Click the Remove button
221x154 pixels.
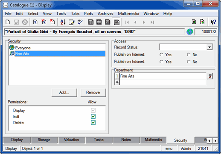click(x=93, y=93)
